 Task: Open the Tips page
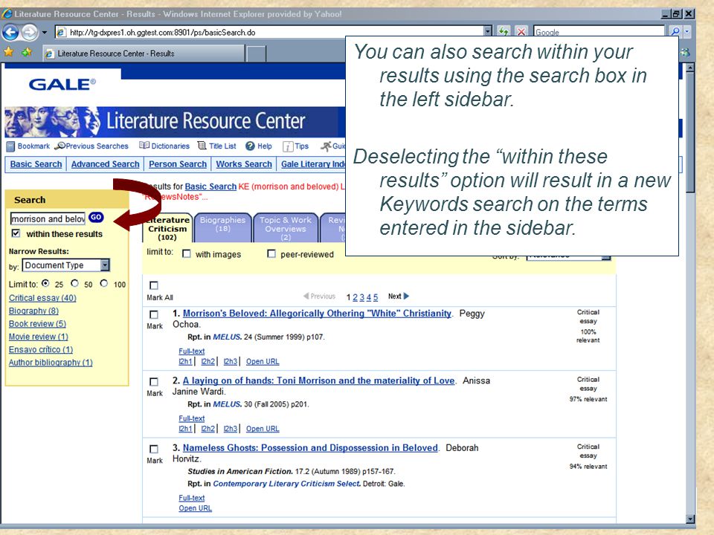(x=295, y=146)
